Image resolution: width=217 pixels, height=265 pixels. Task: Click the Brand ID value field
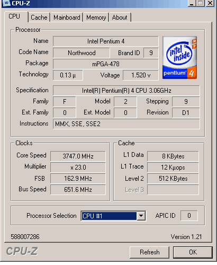tap(151, 53)
